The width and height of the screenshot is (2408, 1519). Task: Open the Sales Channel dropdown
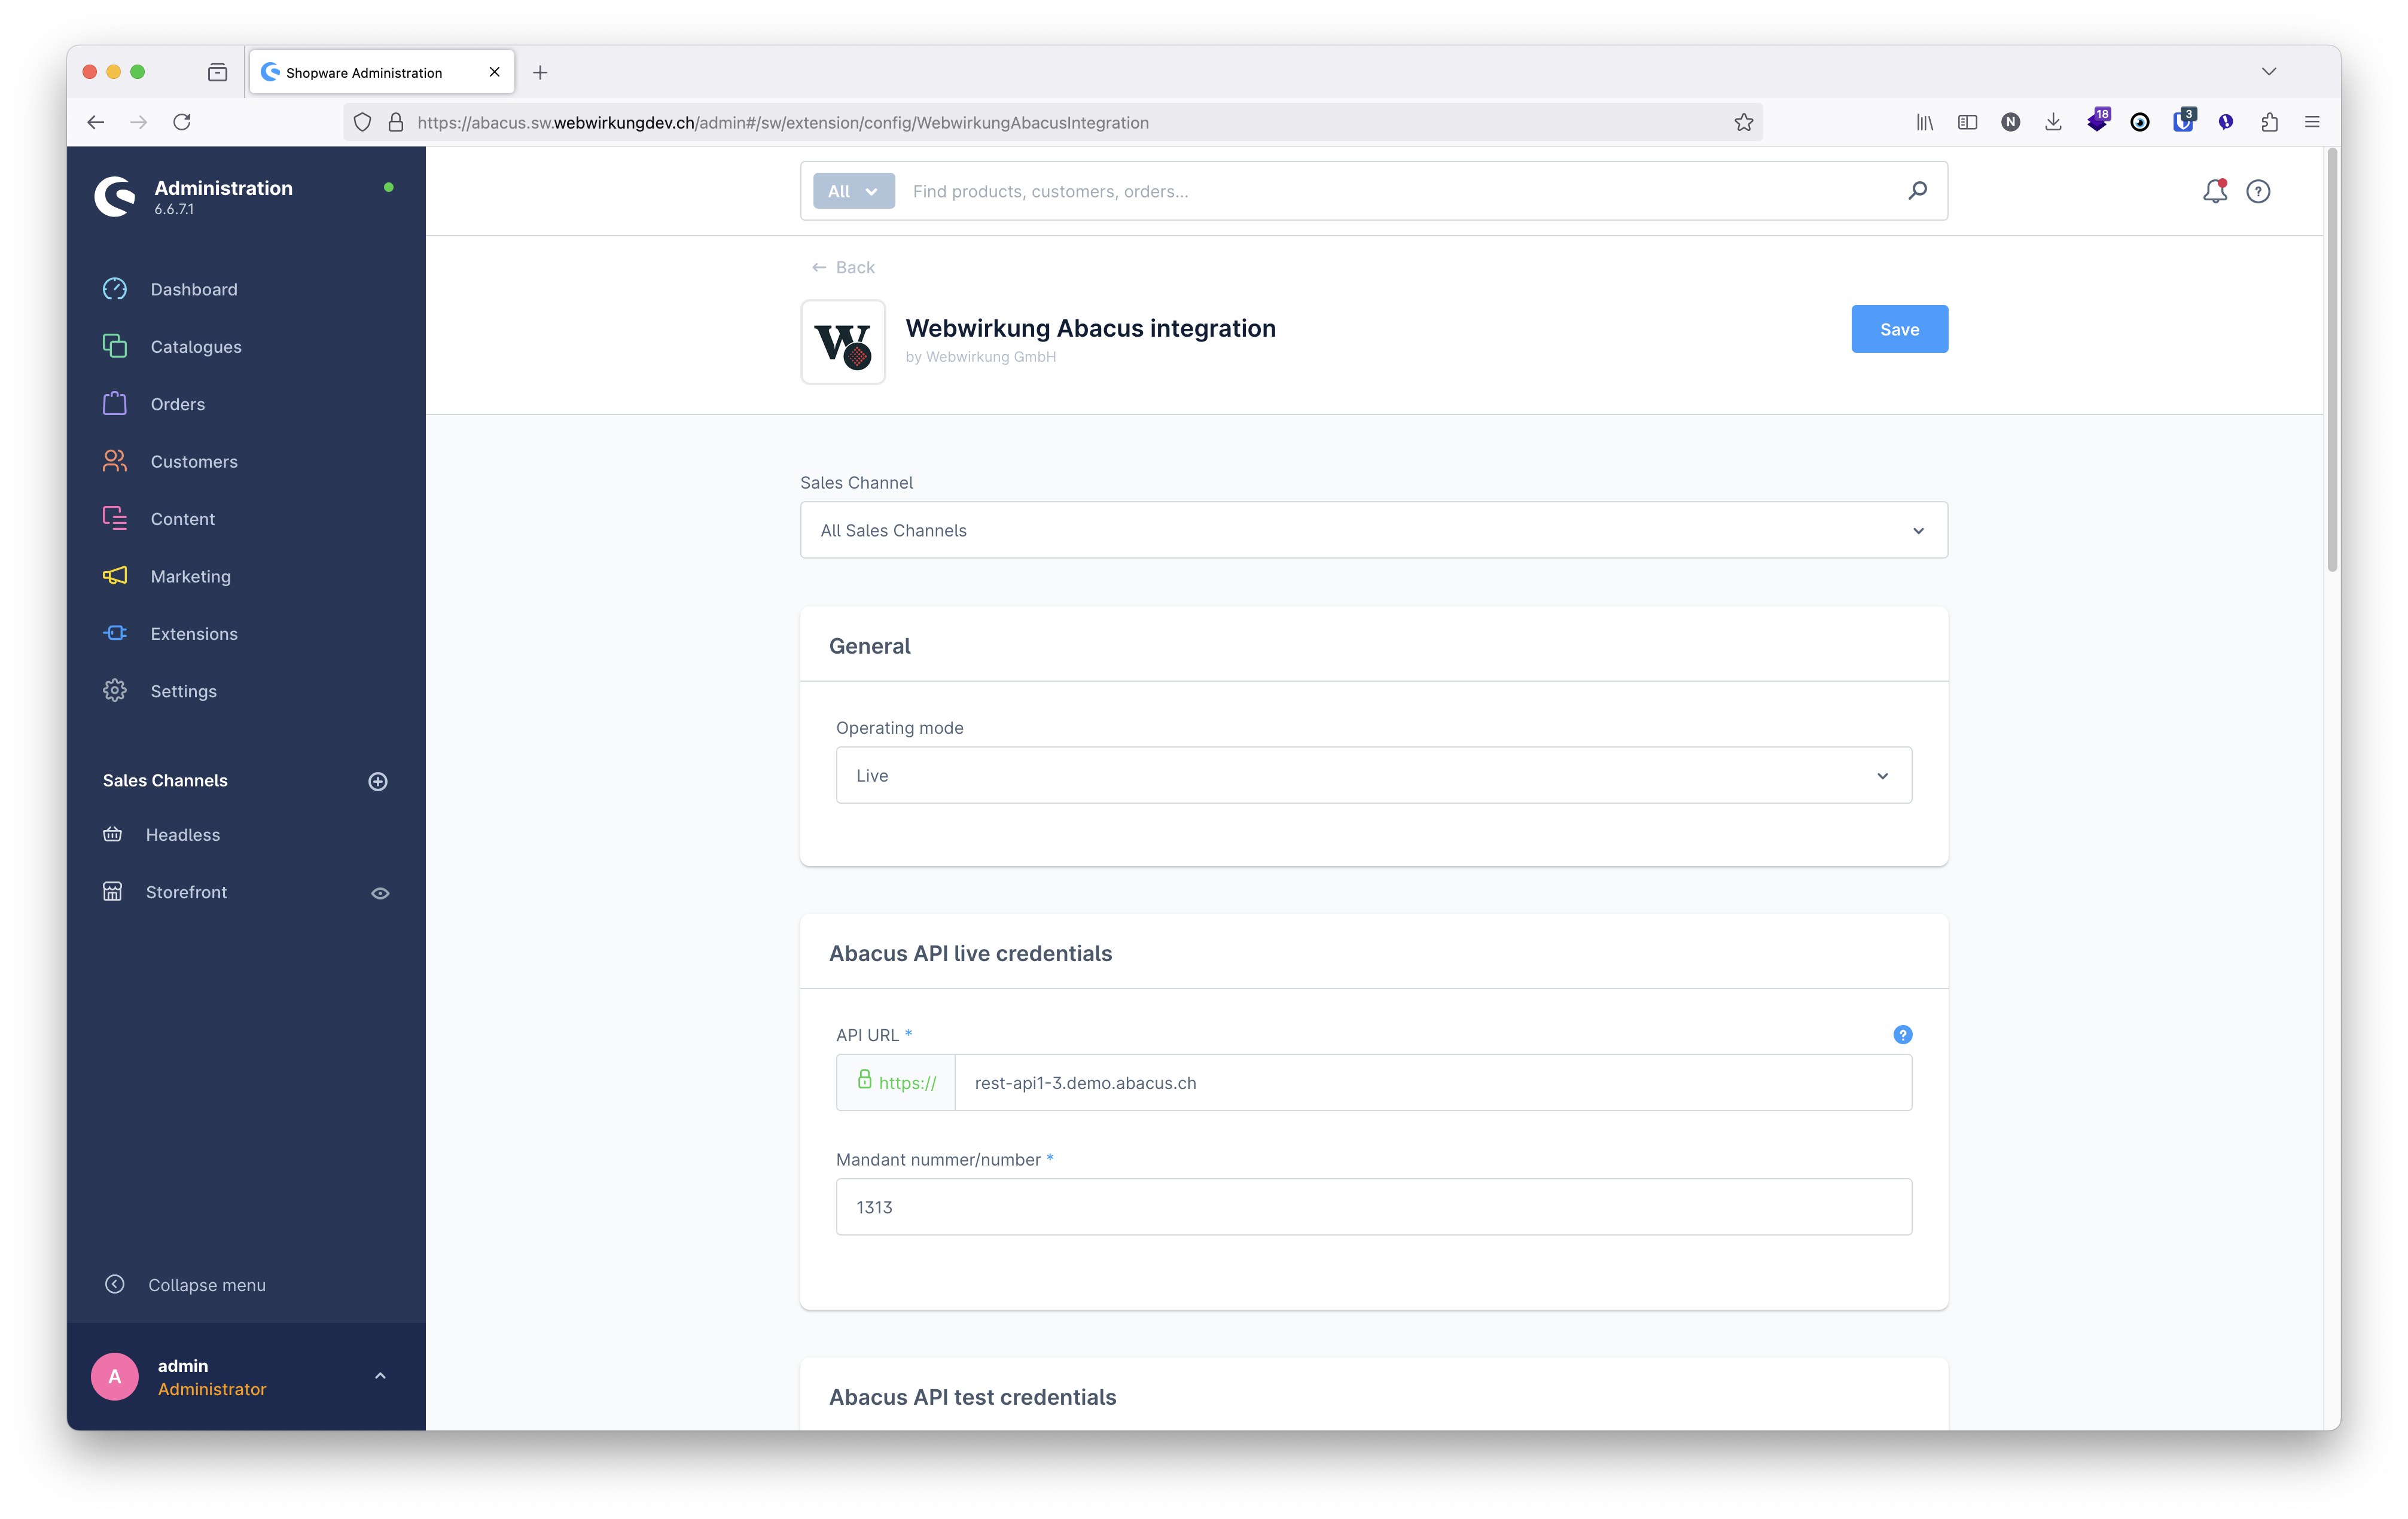[1373, 530]
